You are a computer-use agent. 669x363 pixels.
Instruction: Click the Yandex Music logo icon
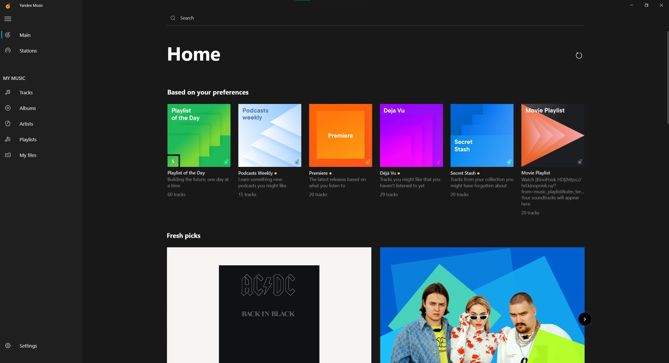[x=8, y=5]
